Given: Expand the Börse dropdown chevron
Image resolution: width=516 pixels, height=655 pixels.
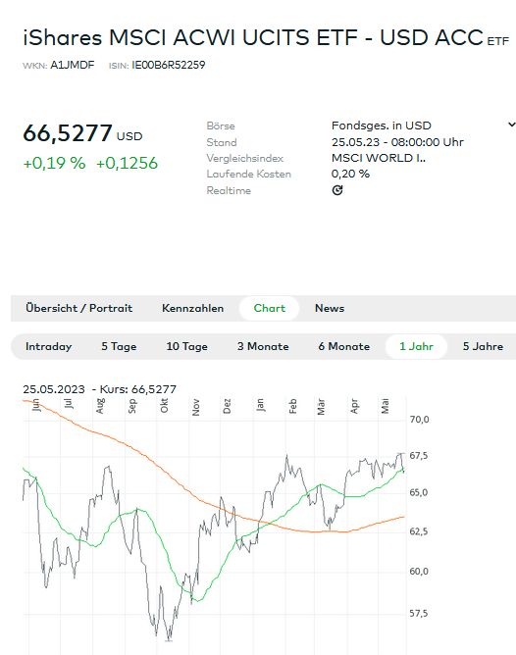Looking at the screenshot, I should coord(511,125).
